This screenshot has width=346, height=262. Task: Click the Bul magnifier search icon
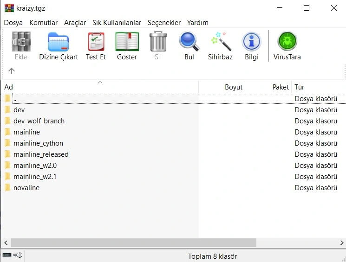[189, 42]
